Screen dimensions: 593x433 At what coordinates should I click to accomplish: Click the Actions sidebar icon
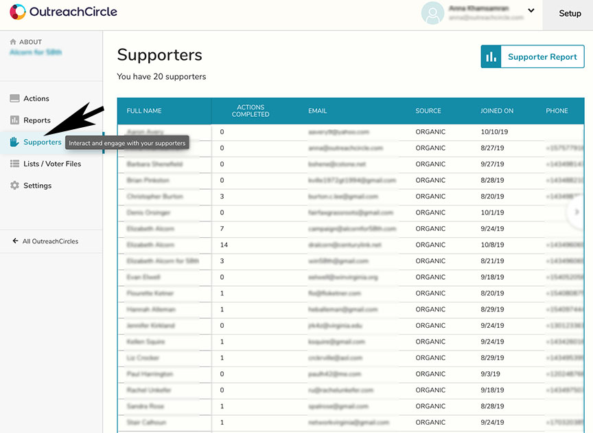click(x=14, y=98)
